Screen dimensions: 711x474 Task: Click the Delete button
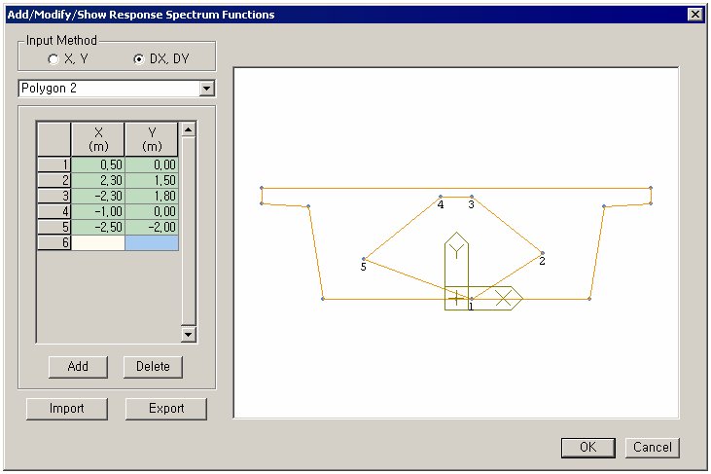(153, 367)
